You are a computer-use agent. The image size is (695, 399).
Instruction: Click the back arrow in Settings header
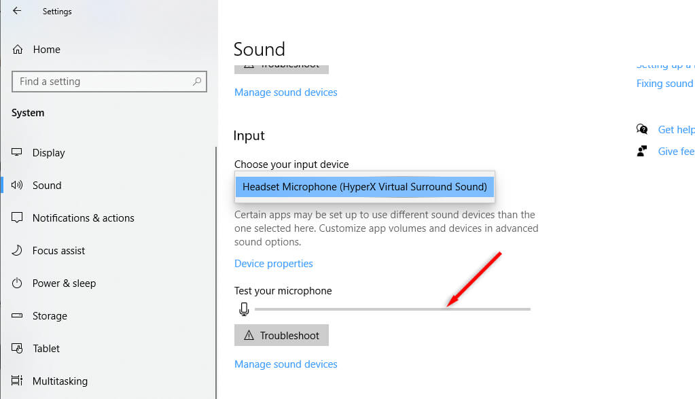pos(17,11)
